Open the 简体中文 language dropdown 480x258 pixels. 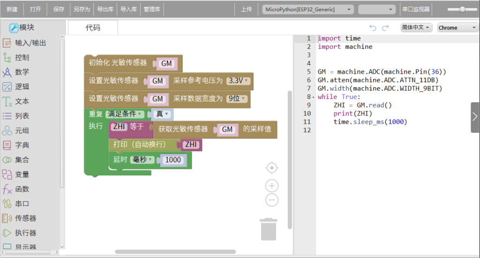coord(416,28)
